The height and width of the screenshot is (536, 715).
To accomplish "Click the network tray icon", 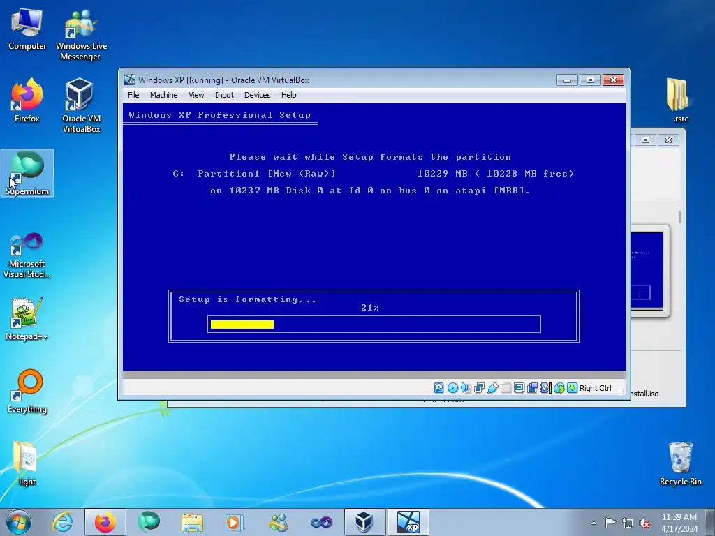I will pos(628,523).
